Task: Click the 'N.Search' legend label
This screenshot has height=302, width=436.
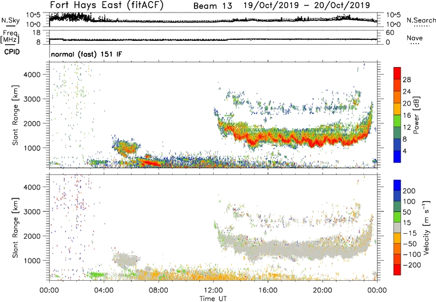Action: 421,20
